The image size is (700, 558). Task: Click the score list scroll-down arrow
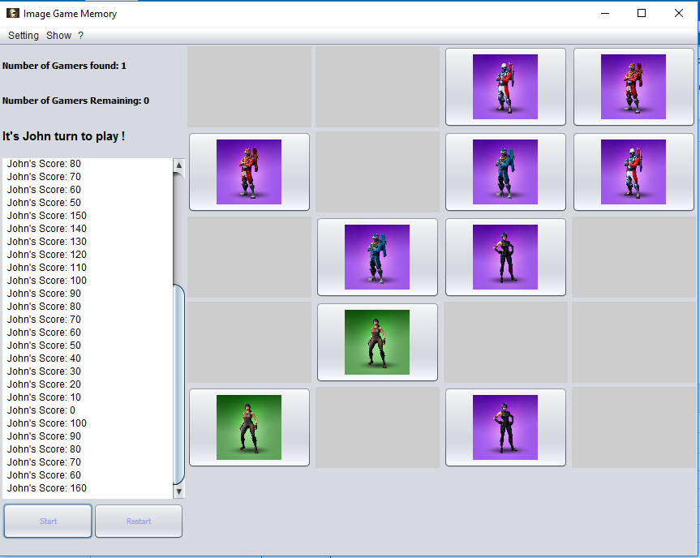click(178, 492)
